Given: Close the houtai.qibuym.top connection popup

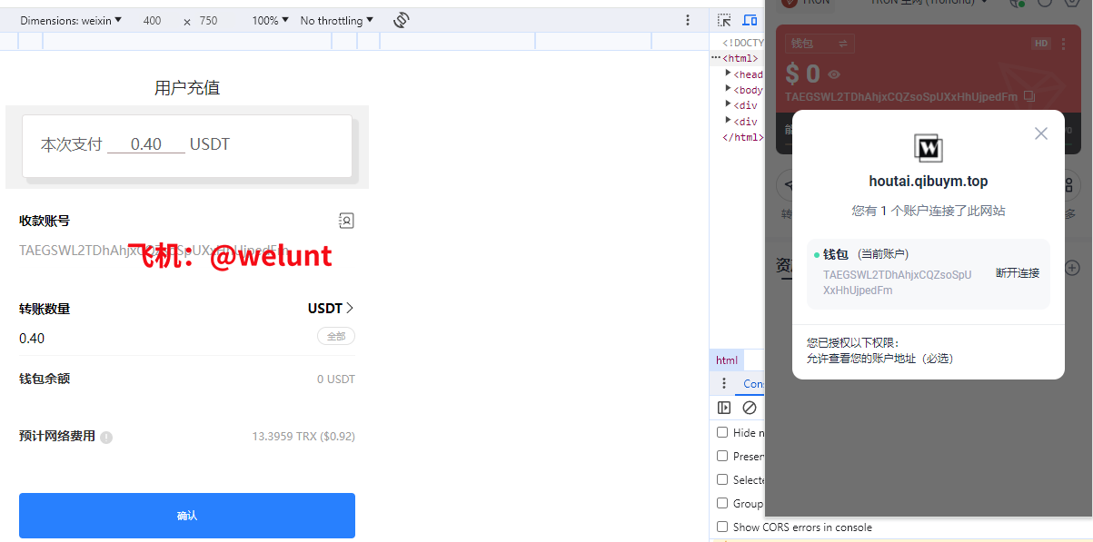Looking at the screenshot, I should click(x=1041, y=133).
